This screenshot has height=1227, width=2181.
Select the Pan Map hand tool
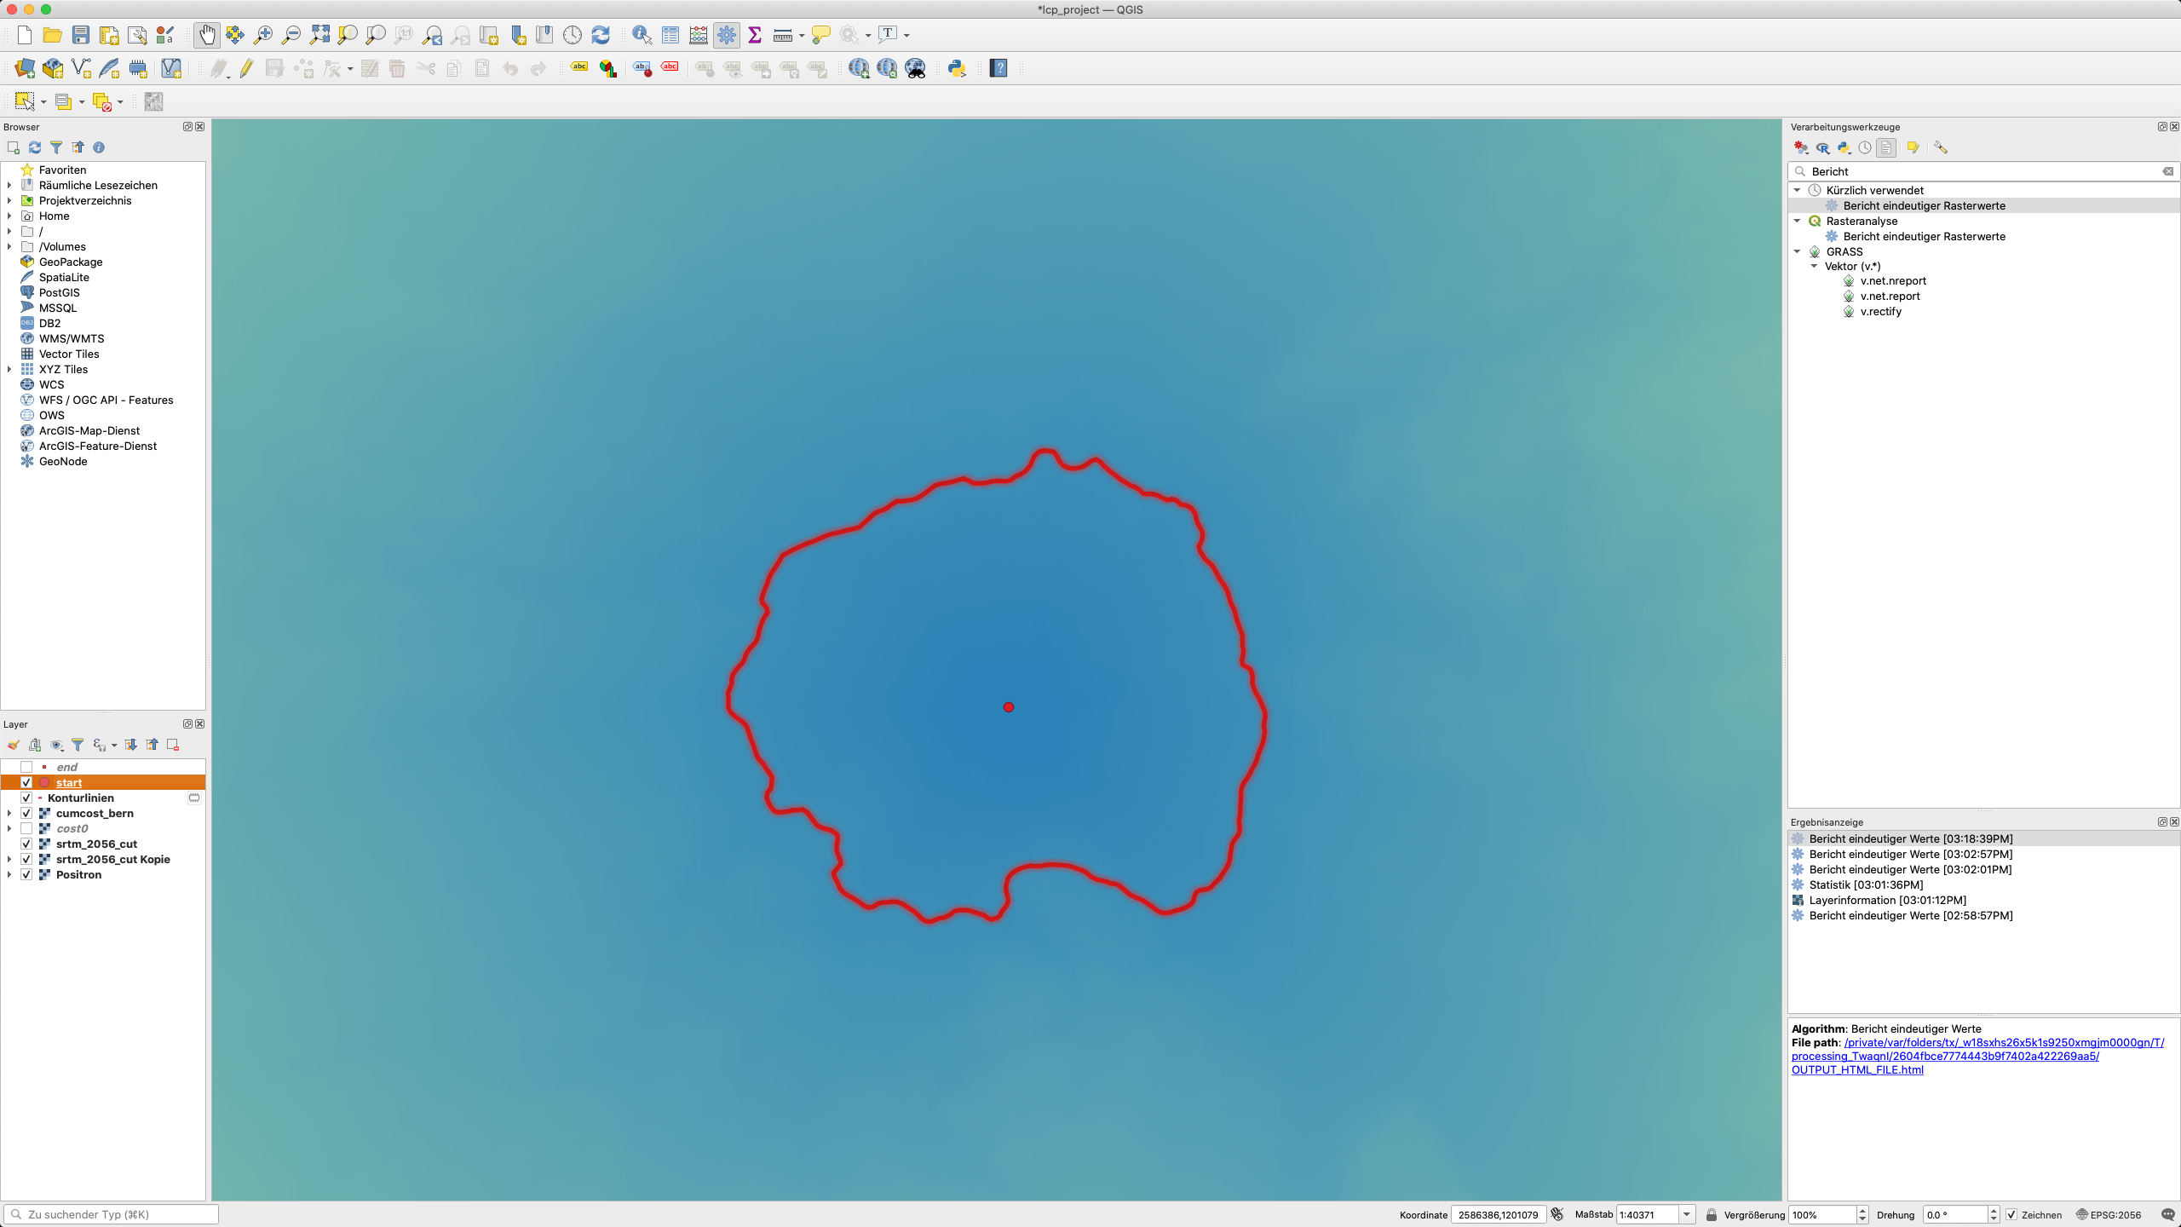click(x=206, y=35)
